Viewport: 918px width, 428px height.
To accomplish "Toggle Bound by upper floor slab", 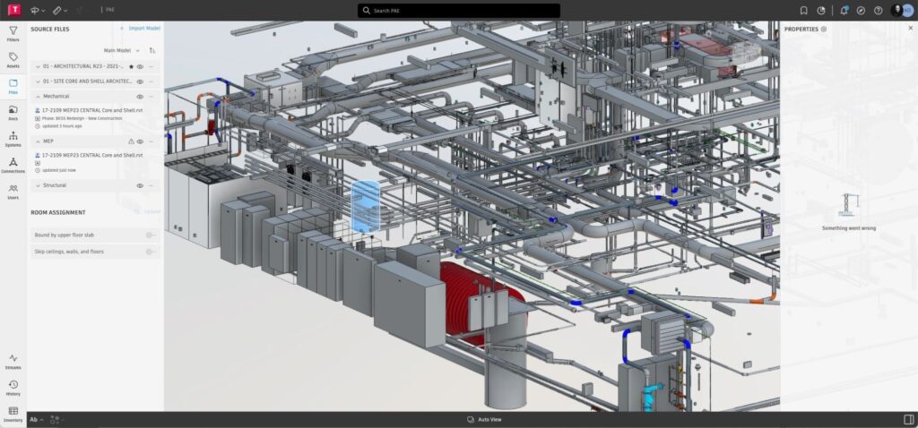I will point(151,235).
